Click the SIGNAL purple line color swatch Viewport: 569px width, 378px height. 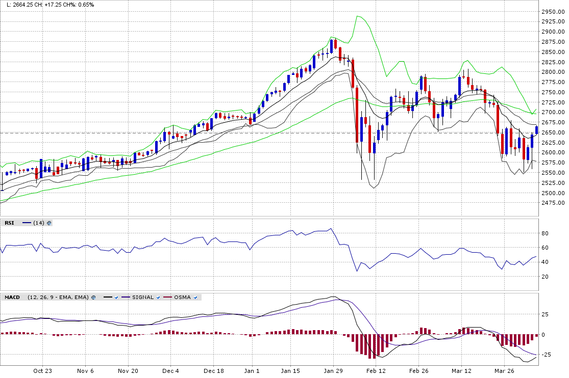tap(126, 298)
